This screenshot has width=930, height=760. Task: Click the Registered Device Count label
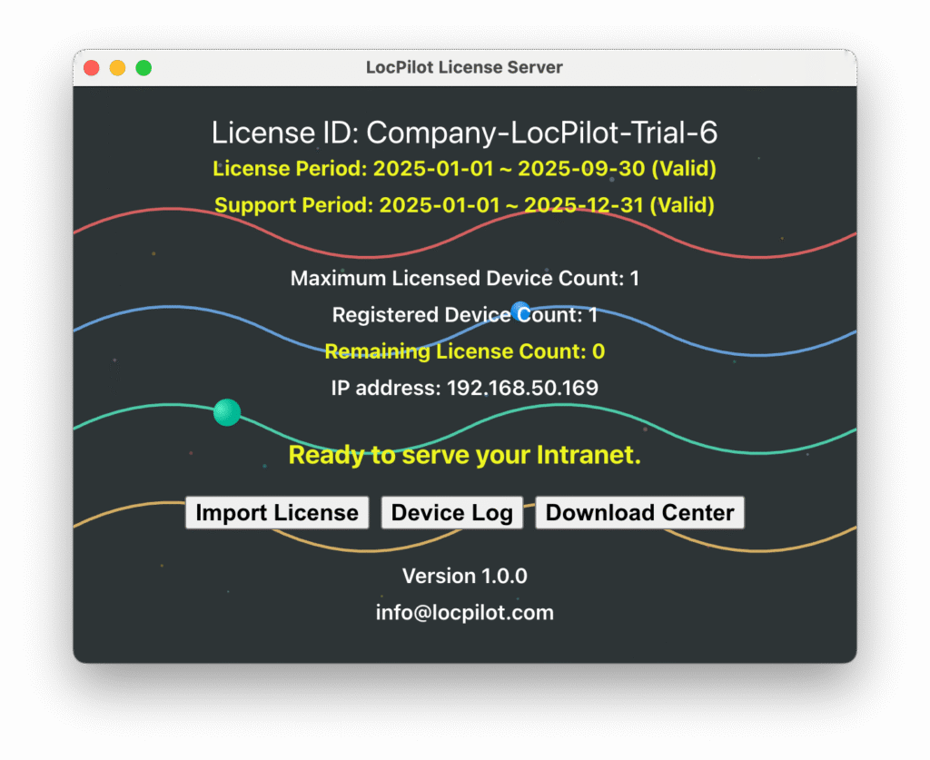pyautogui.click(x=464, y=315)
